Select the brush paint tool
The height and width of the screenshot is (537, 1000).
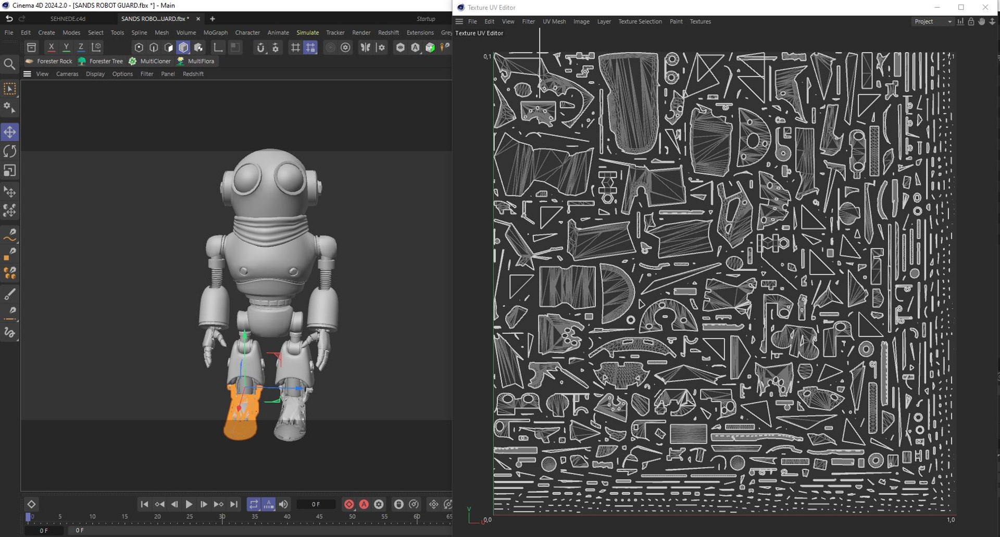pyautogui.click(x=10, y=295)
